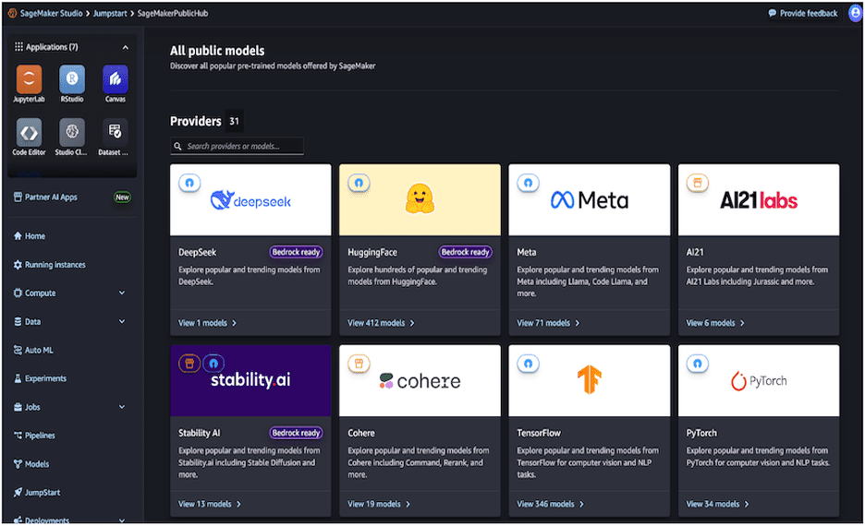
Task: Click the Provide feedback link
Action: pyautogui.click(x=803, y=13)
